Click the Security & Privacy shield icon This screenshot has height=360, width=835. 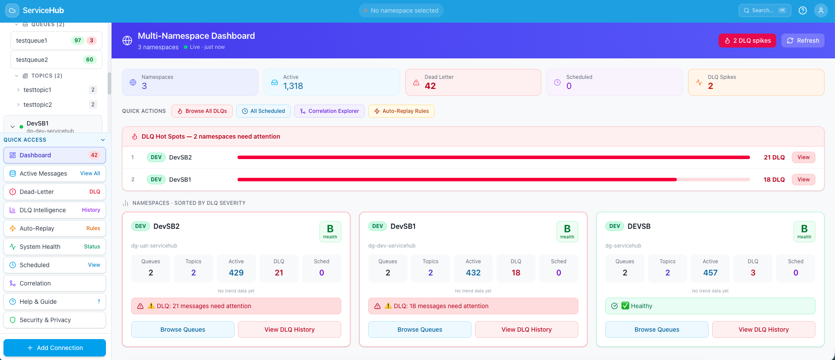13,320
